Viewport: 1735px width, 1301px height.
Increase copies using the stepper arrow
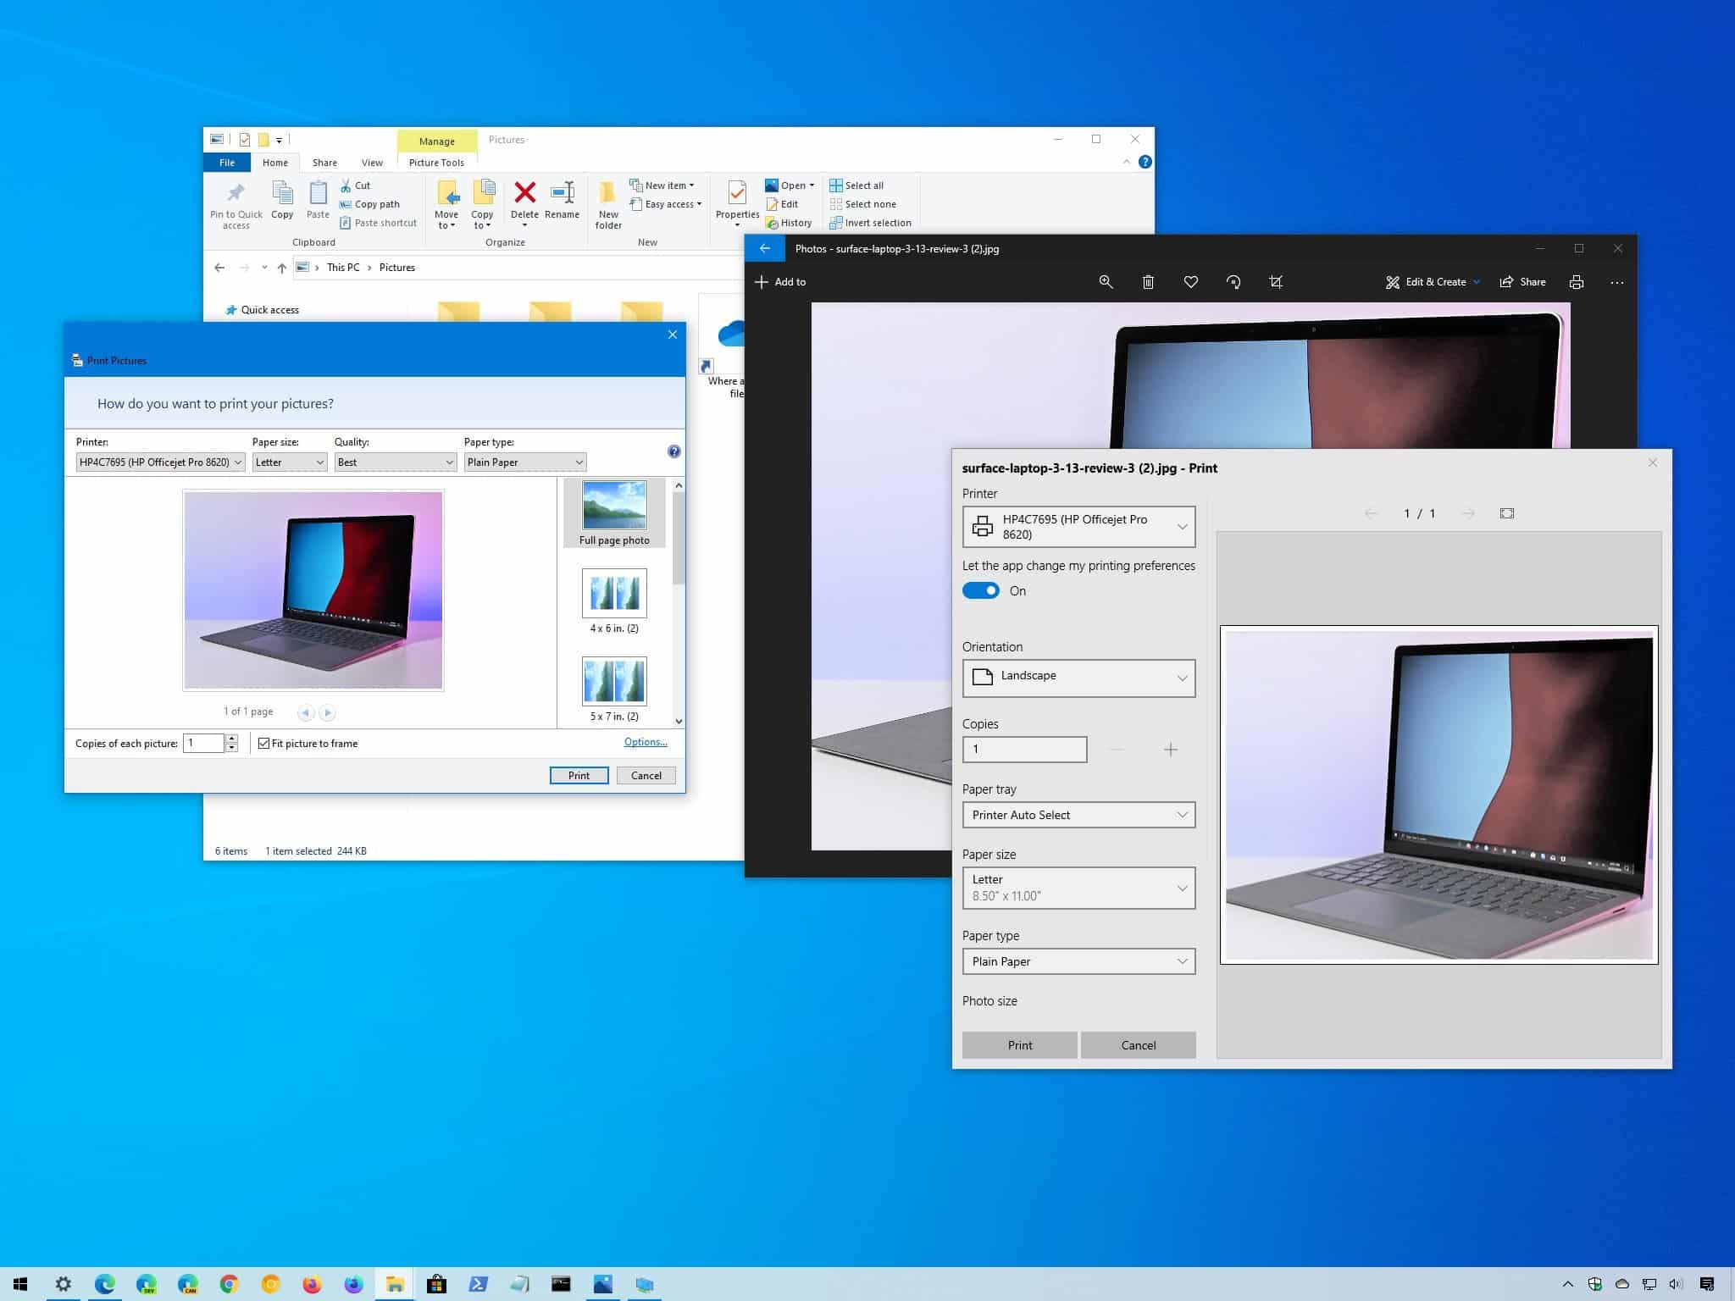pyautogui.click(x=231, y=739)
